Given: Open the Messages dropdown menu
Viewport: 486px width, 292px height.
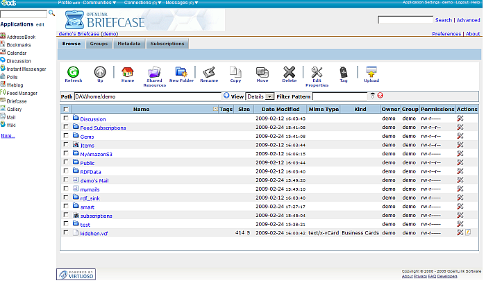Looking at the screenshot, I should tap(179, 3).
